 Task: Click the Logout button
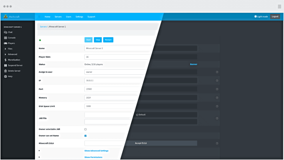[x=275, y=17]
